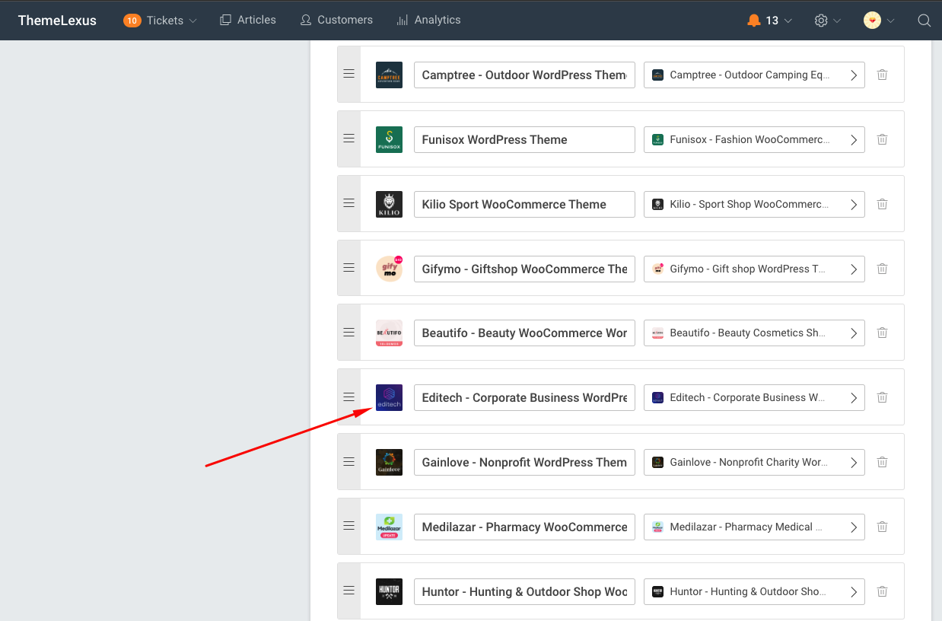Open the notifications bell icon
This screenshot has width=942, height=621.
click(754, 21)
